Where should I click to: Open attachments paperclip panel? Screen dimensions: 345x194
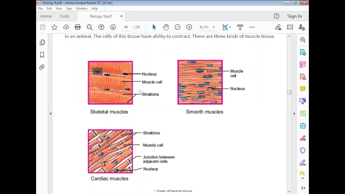(42, 67)
